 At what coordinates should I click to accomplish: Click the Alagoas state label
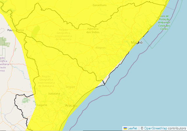pyautogui.click(x=100, y=47)
